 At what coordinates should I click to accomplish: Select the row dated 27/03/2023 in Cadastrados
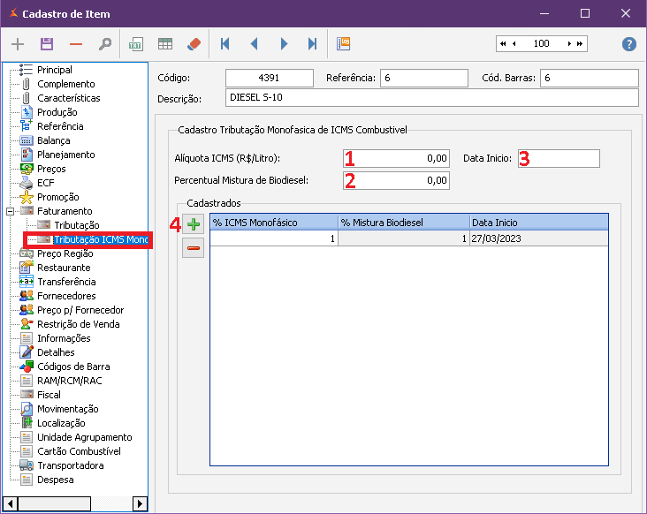tap(408, 238)
